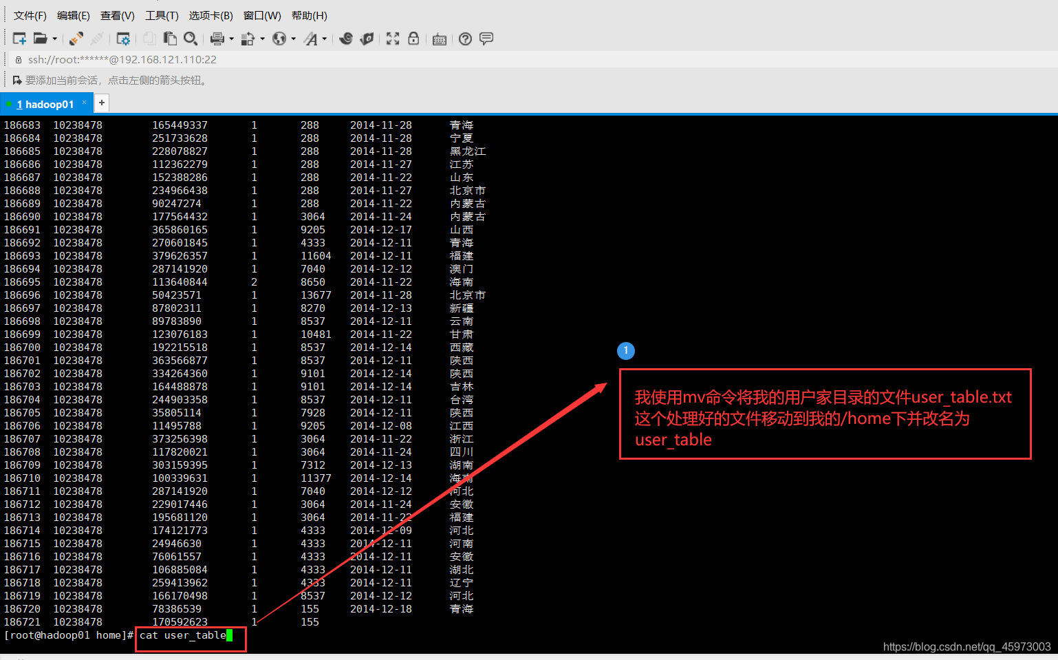This screenshot has height=660, width=1058.
Task: Click the feedback speech-bubble icon
Action: [487, 39]
